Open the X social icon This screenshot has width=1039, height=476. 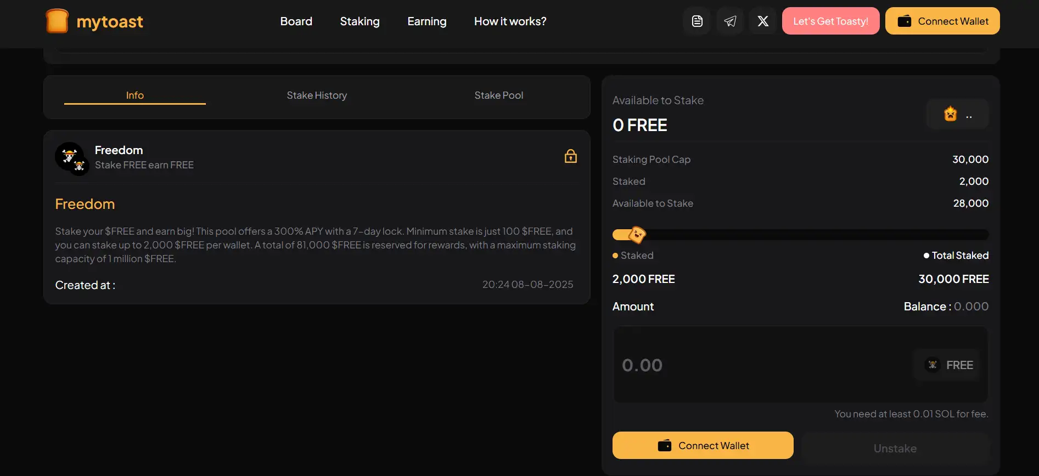coord(763,21)
